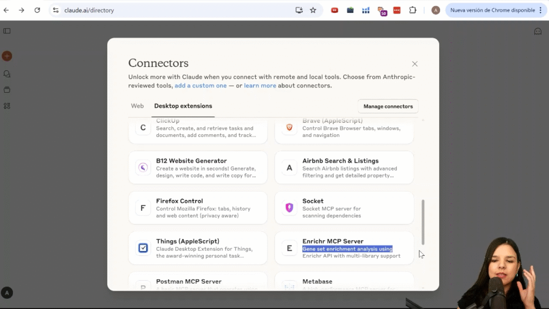Reload the page in Chrome
The height and width of the screenshot is (309, 549).
(37, 10)
